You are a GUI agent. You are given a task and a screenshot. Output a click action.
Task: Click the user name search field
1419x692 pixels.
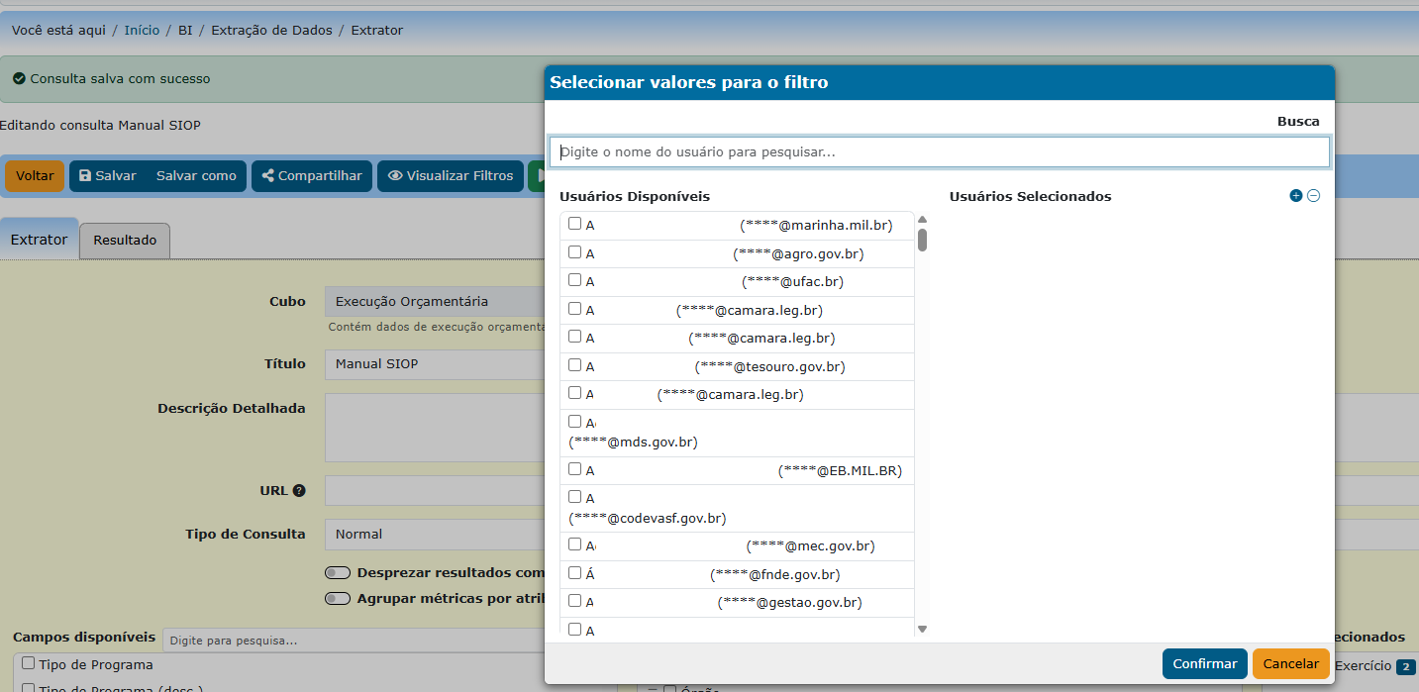tap(939, 151)
